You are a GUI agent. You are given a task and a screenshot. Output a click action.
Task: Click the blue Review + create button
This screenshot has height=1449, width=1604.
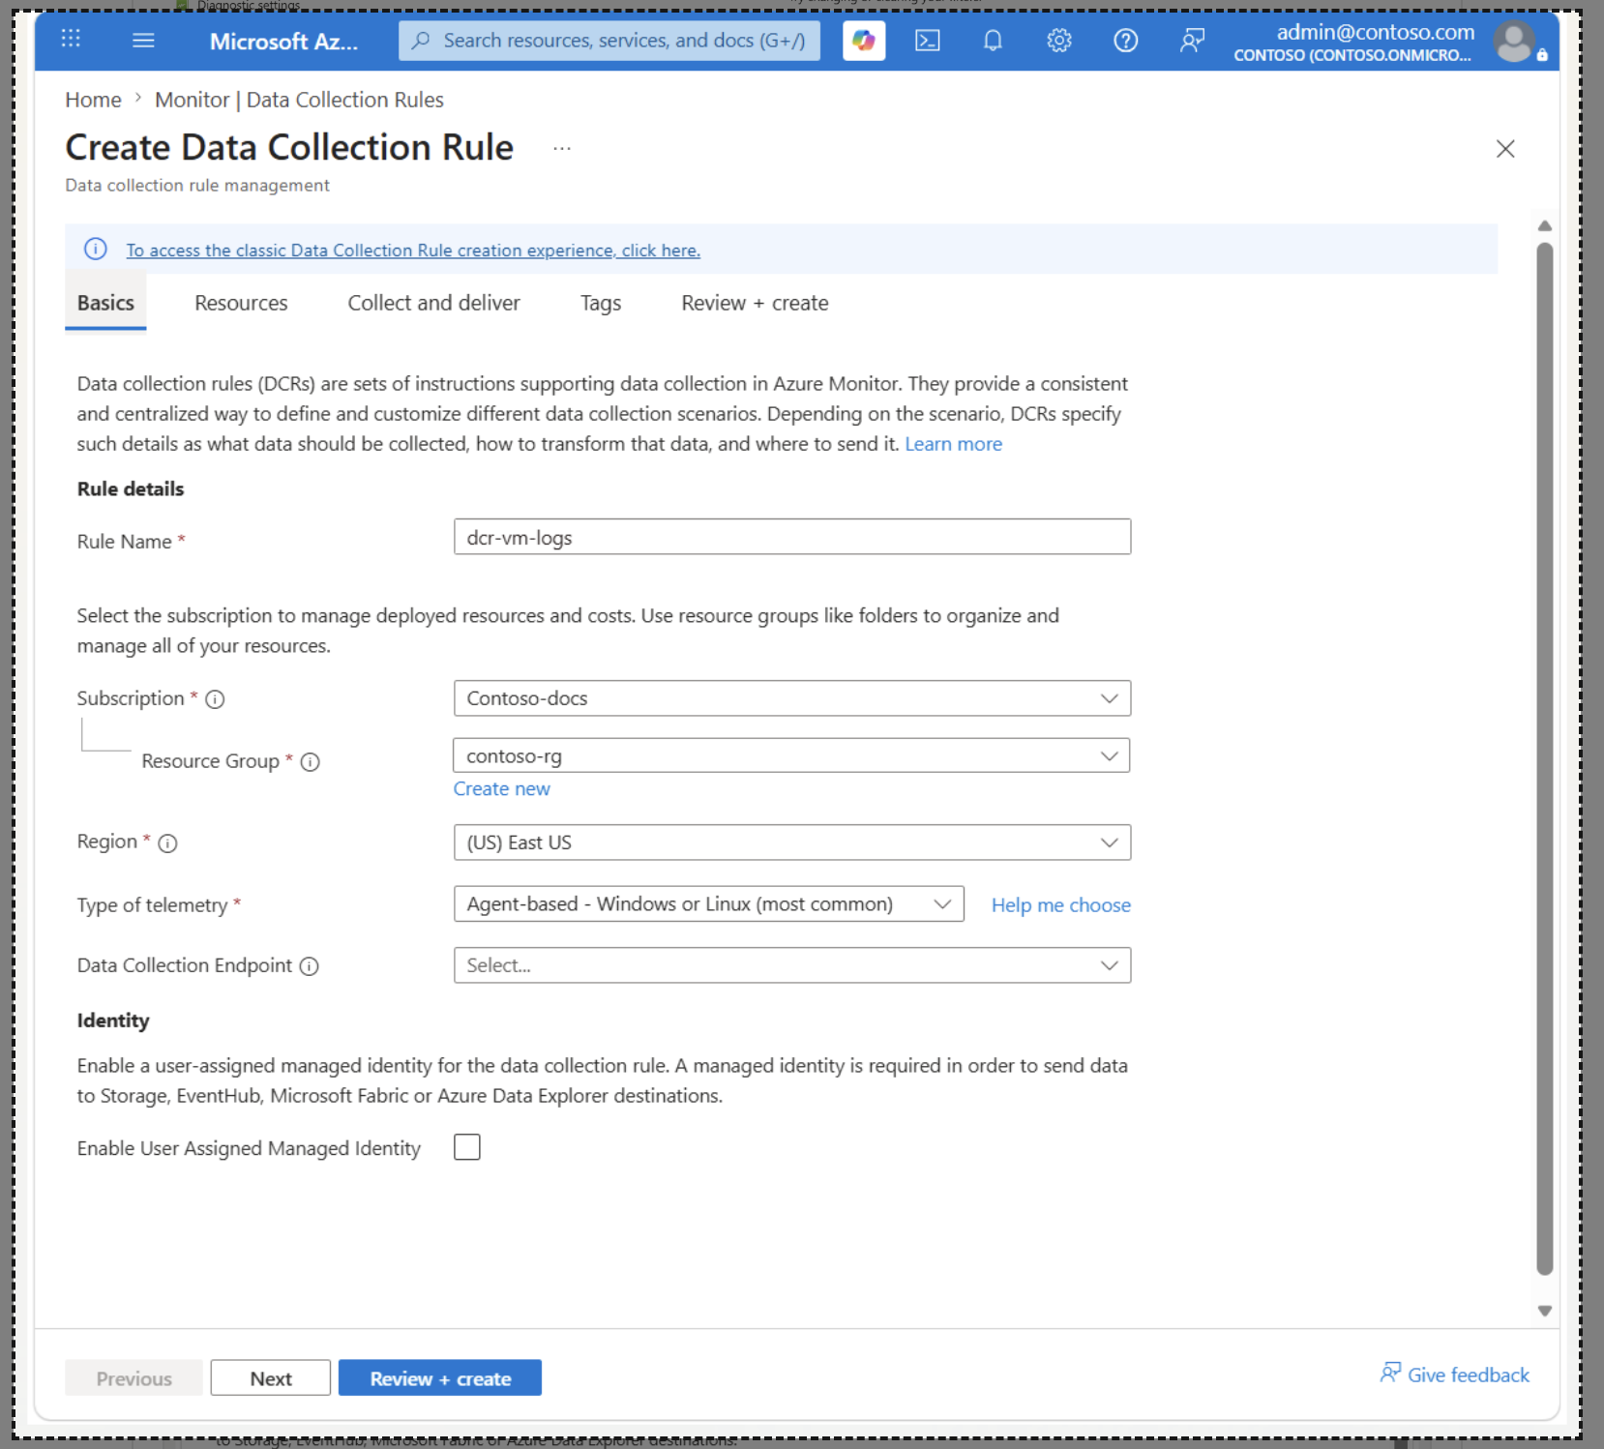pyautogui.click(x=440, y=1378)
